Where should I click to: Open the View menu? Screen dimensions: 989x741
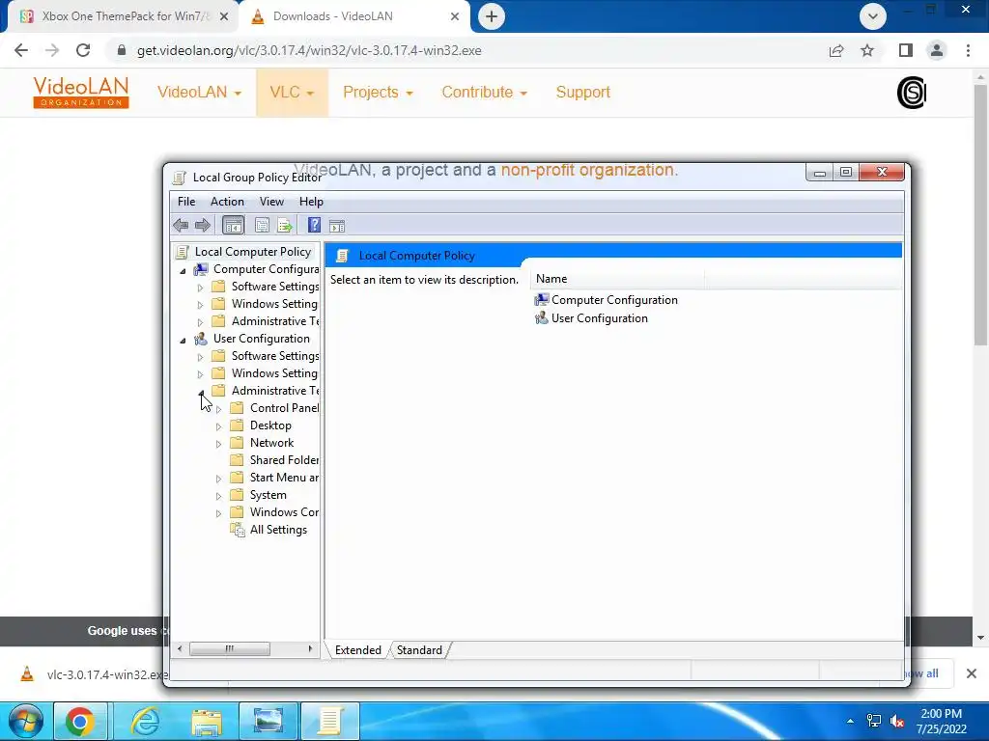(x=271, y=202)
